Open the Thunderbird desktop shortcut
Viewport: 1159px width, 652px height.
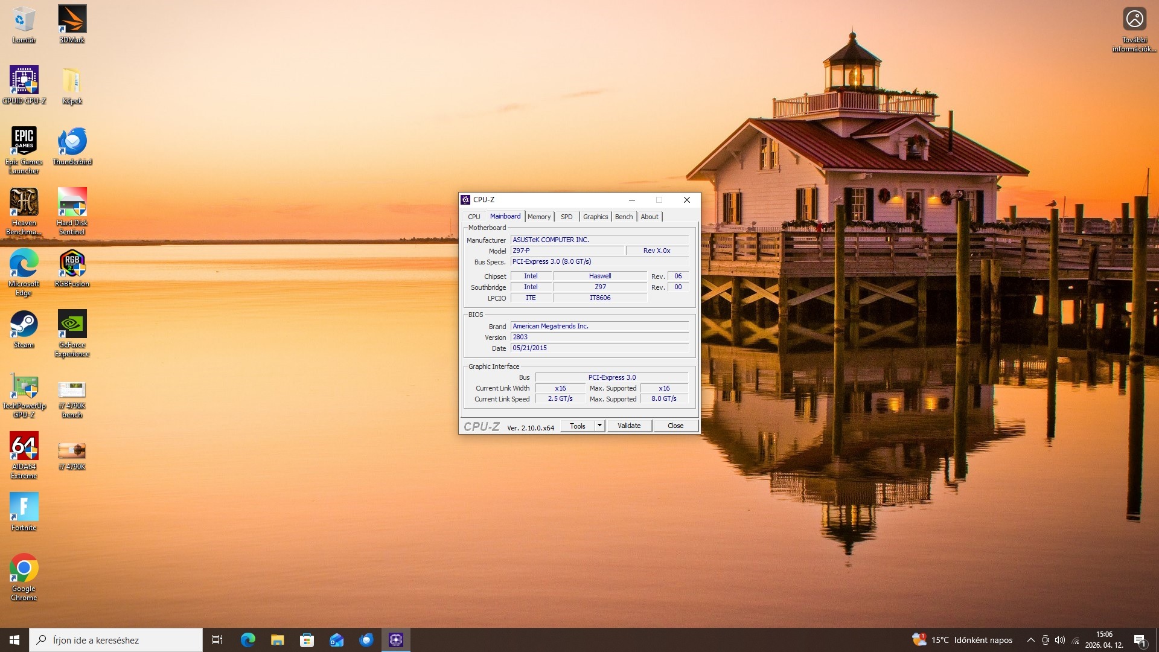pos(72,142)
